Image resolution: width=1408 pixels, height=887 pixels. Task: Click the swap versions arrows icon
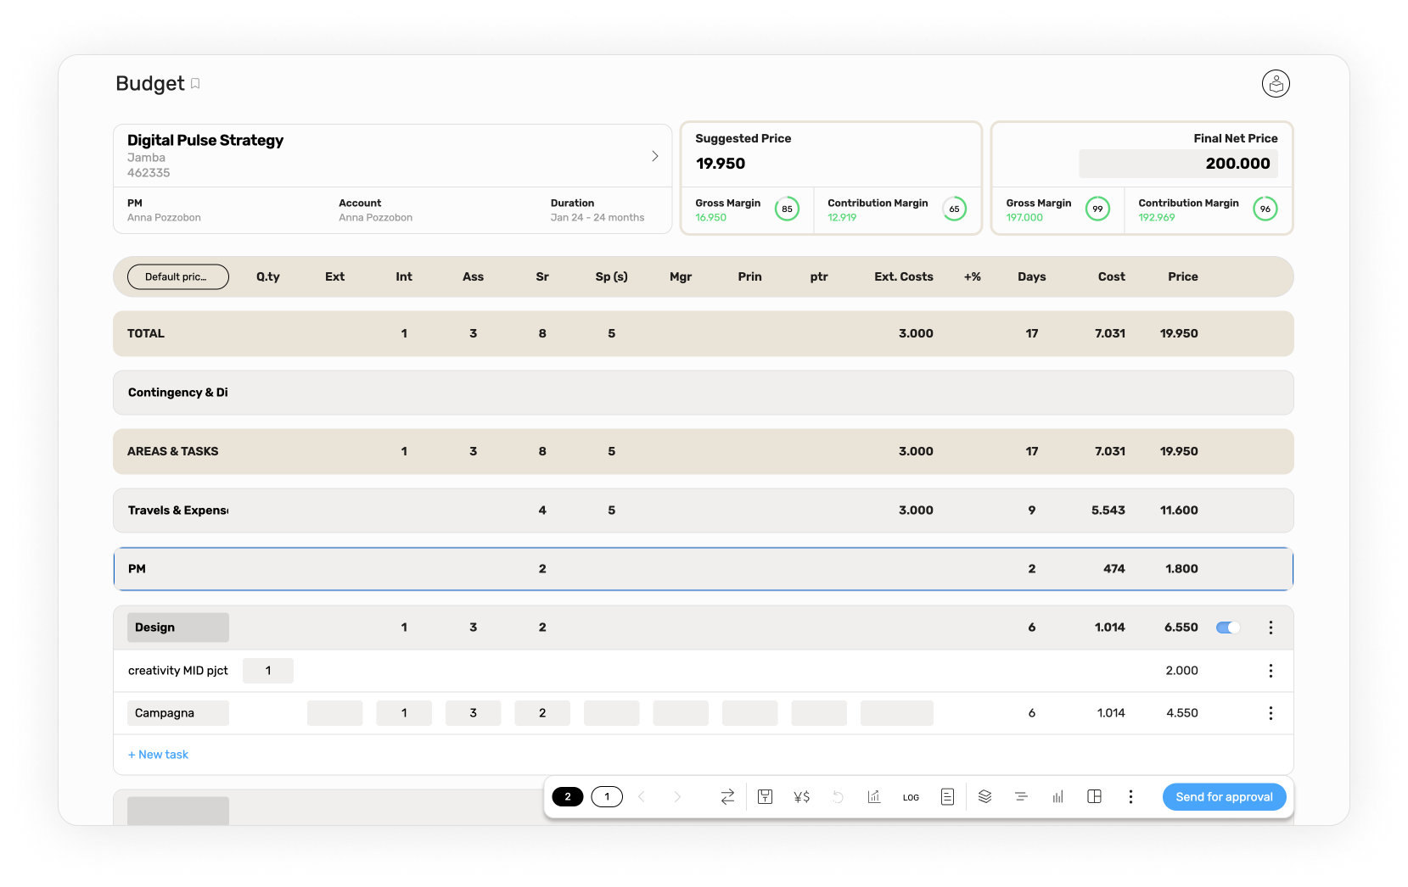point(727,797)
